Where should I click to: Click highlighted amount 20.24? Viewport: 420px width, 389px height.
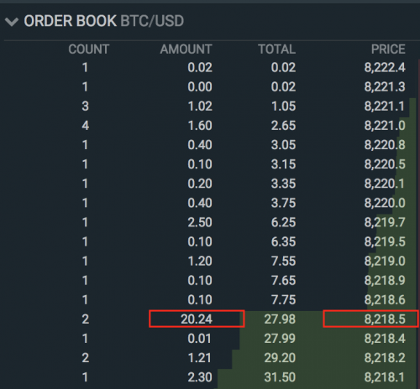point(197,319)
